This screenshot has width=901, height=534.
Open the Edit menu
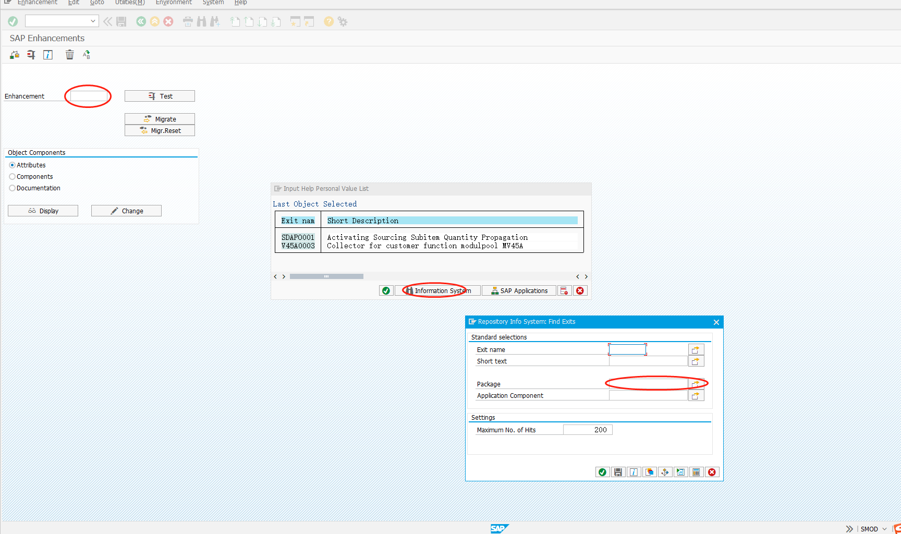74,3
